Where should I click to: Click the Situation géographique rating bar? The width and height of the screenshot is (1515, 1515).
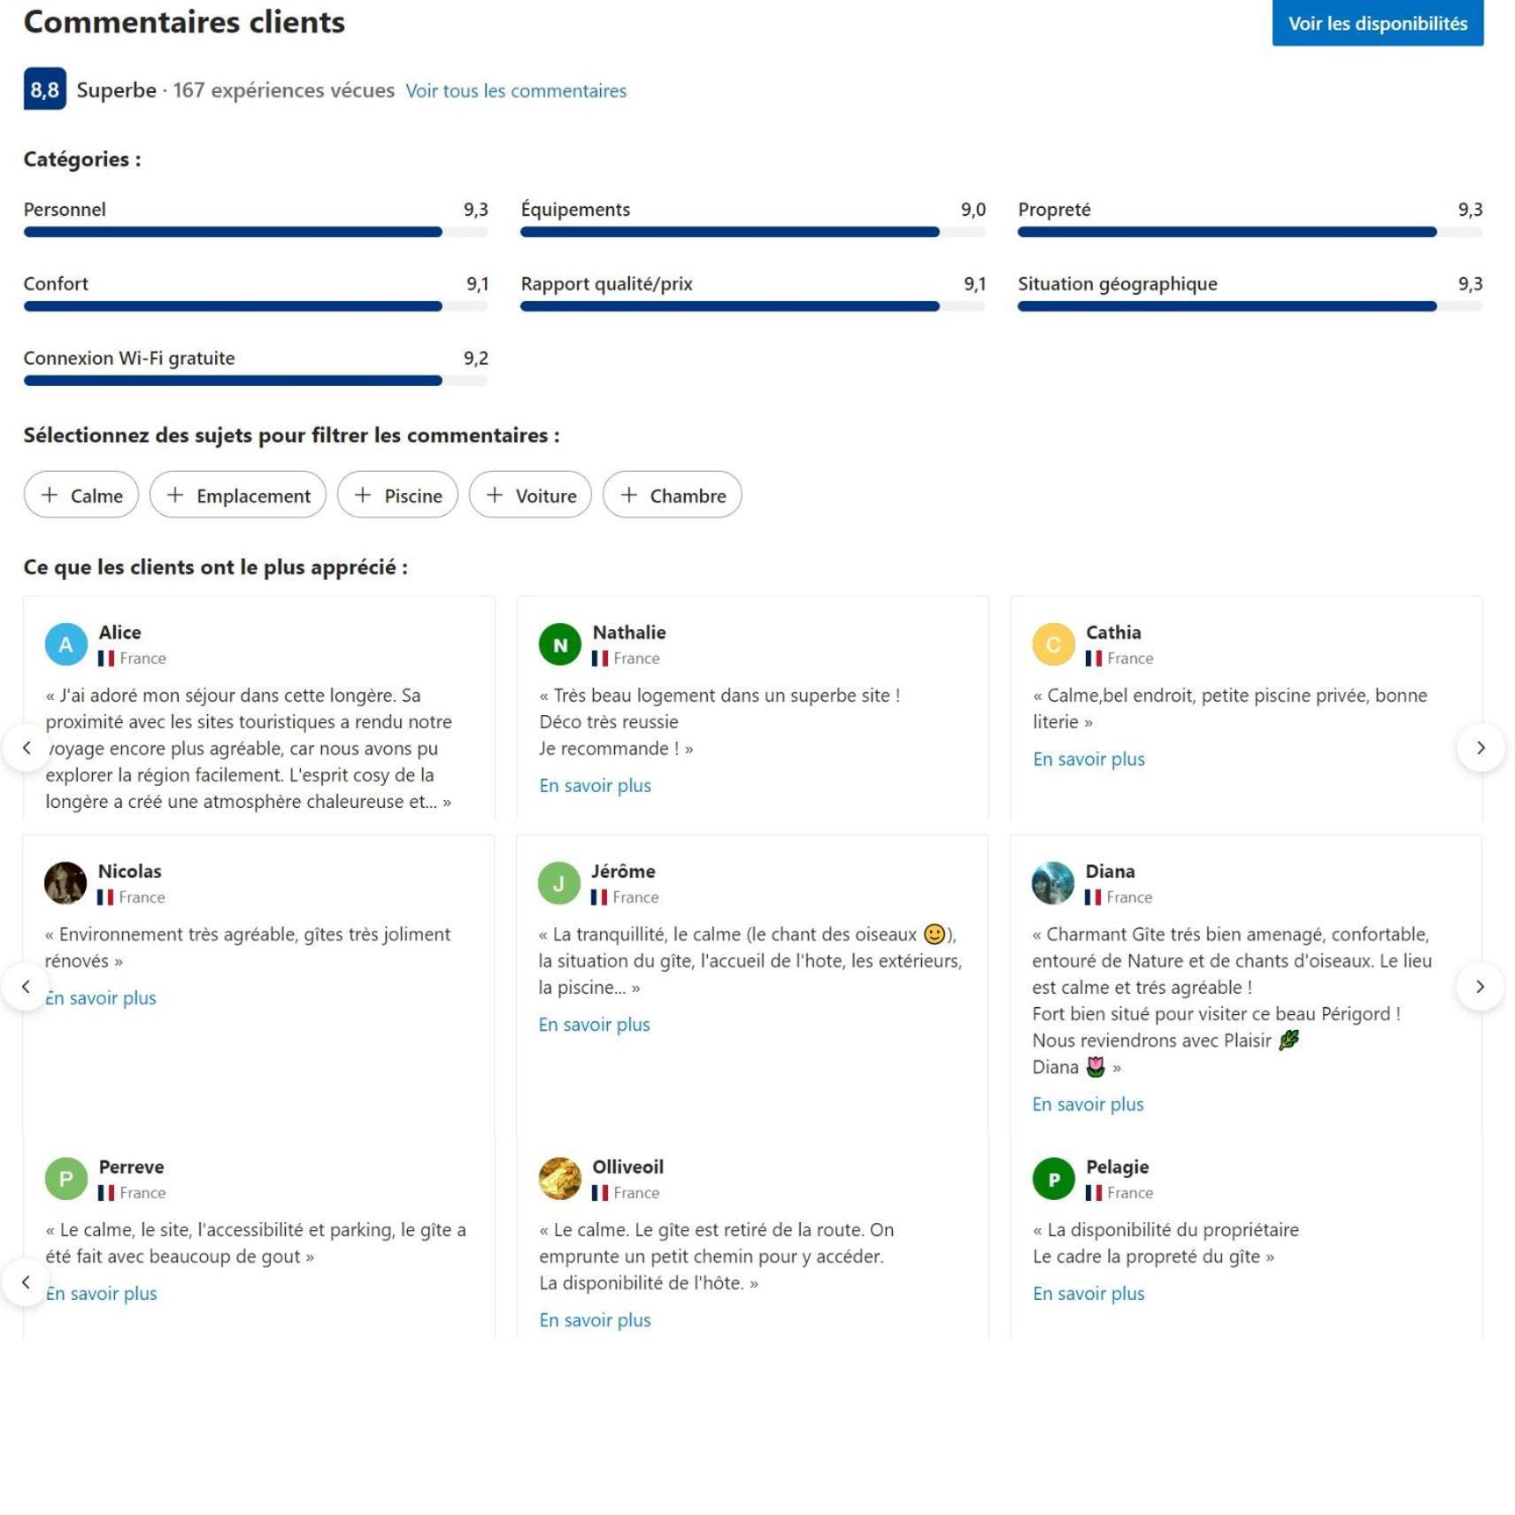click(x=1250, y=306)
